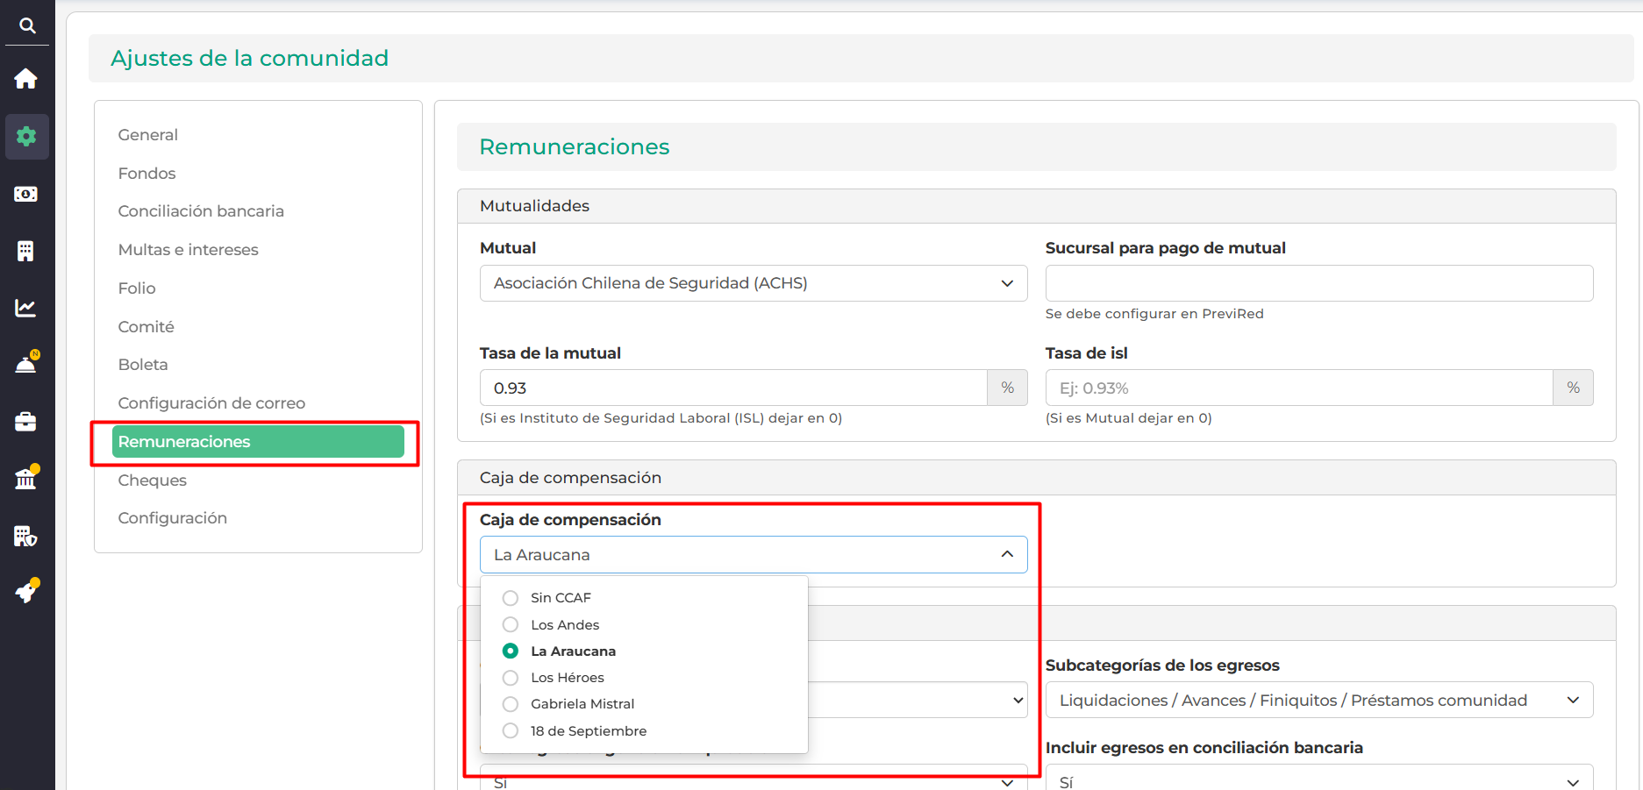
Task: Choose Los Andes radio option
Action: coord(511,625)
